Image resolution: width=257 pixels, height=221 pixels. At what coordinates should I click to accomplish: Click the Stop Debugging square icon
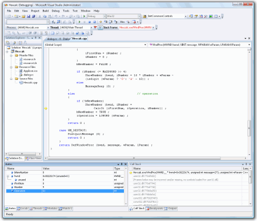(90, 22)
